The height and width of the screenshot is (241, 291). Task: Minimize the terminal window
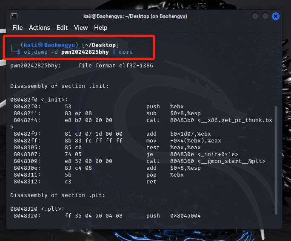point(255,16)
